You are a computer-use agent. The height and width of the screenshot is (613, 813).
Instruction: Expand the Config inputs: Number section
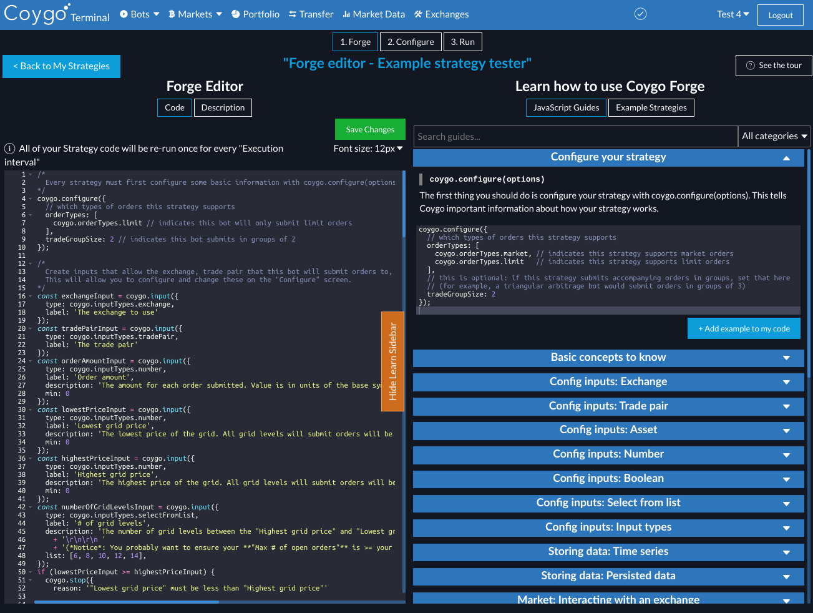click(x=608, y=454)
